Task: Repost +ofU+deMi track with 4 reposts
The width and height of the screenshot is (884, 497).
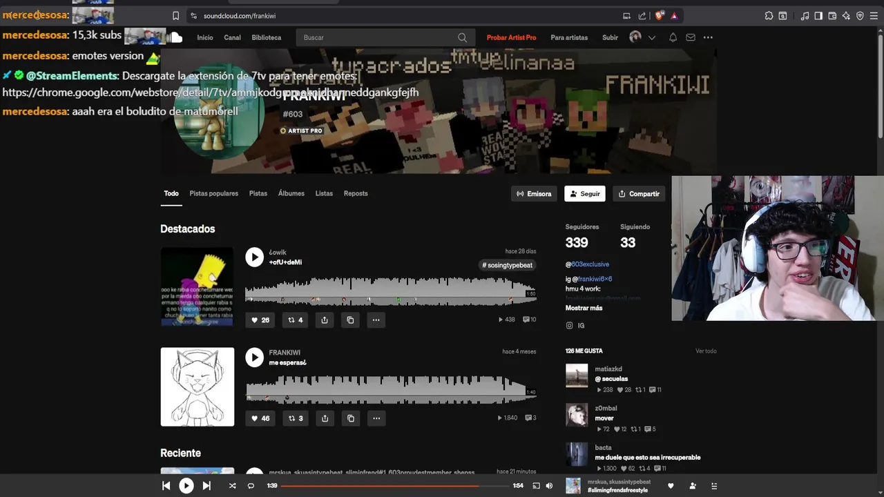Action: pos(295,320)
